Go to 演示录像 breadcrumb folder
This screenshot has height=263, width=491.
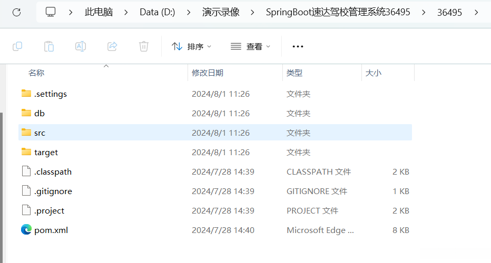pyautogui.click(x=221, y=12)
